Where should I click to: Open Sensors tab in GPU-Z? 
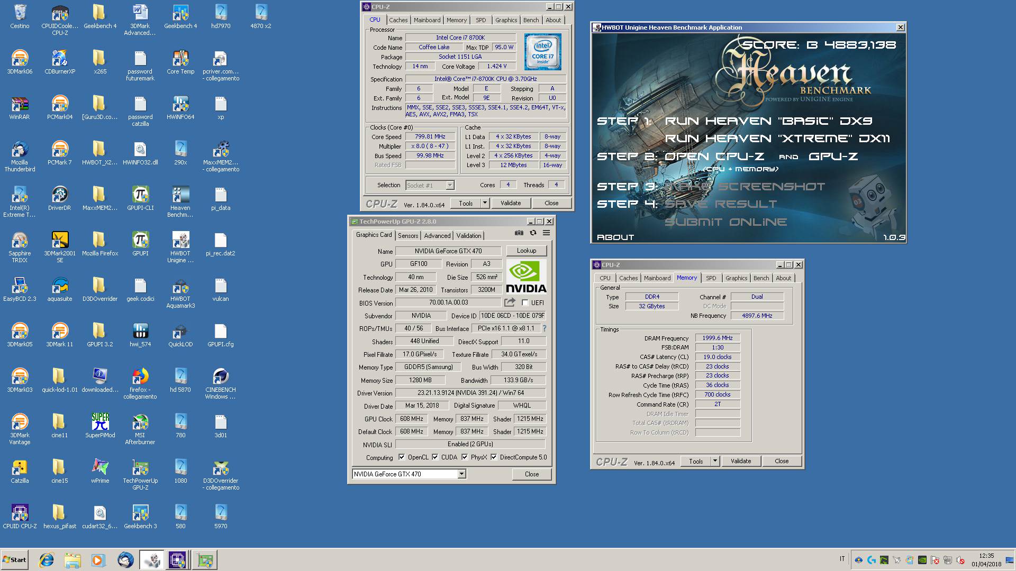pos(408,236)
